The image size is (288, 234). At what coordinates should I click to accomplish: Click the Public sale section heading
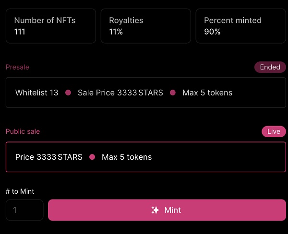pyautogui.click(x=23, y=131)
